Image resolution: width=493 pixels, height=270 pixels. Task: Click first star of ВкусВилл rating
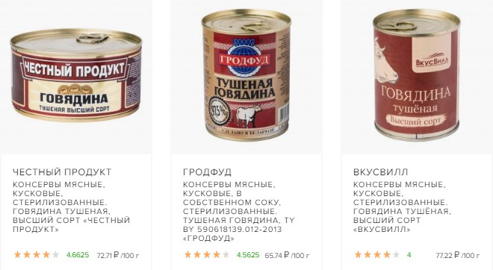(358, 254)
